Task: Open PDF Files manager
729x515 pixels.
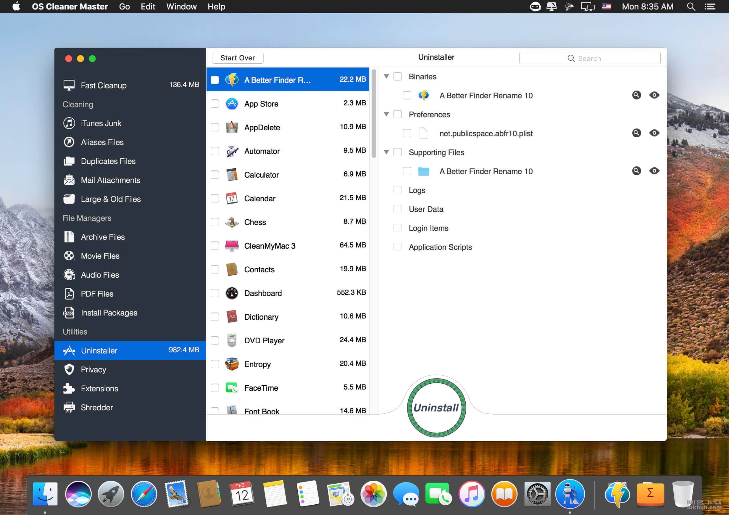Action: tap(130, 294)
